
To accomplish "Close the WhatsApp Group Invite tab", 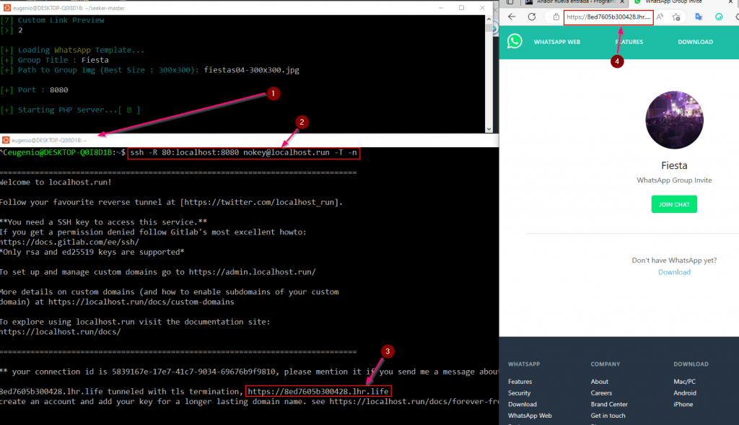I will pos(730,2).
